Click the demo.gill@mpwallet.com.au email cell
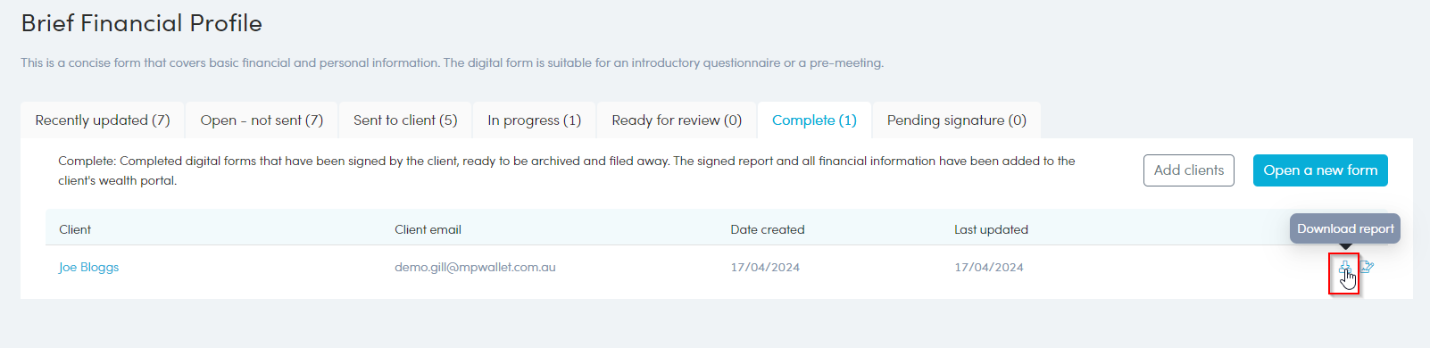Image resolution: width=1430 pixels, height=348 pixels. click(x=475, y=267)
